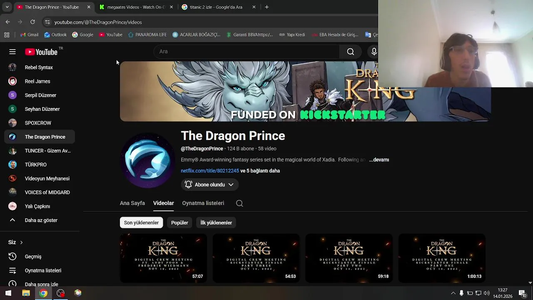Open VOICES of MIDGARD channel avatar

point(12,192)
